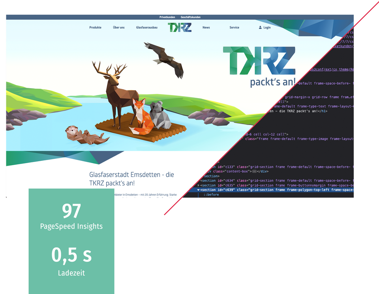Go to the News page

point(206,28)
